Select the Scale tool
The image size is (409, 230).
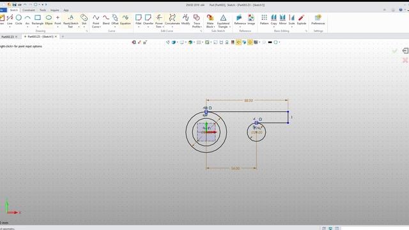click(291, 20)
